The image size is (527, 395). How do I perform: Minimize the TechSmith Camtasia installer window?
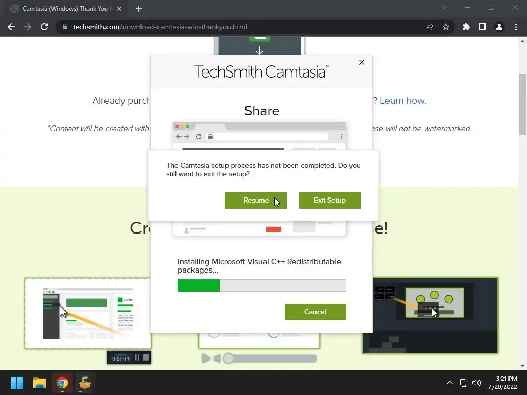point(341,62)
